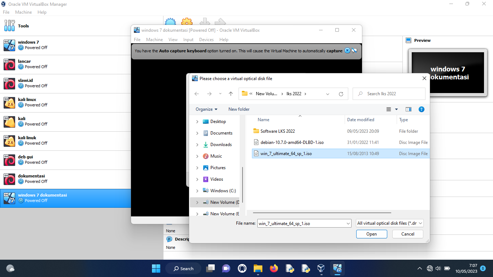Open Input menu in the VM window
The width and height of the screenshot is (493, 277).
[x=188, y=40]
